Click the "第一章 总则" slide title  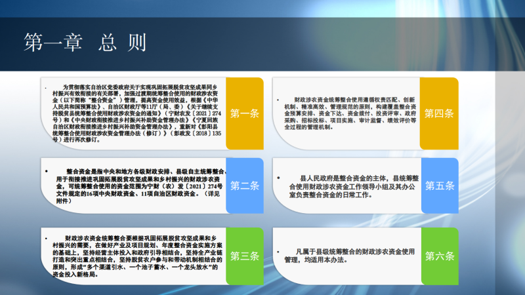[x=84, y=41]
